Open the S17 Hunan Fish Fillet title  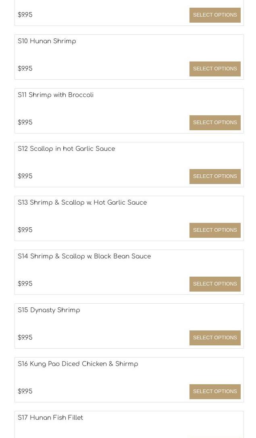50,418
